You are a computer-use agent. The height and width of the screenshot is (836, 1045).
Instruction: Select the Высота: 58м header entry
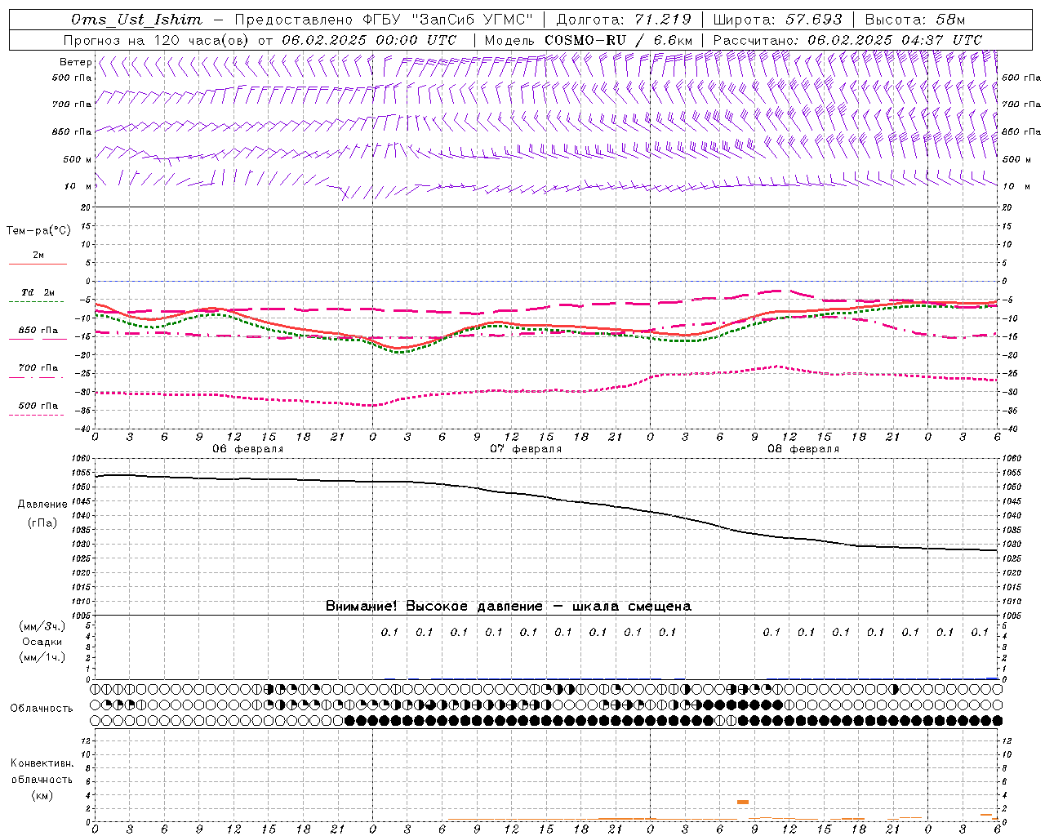click(x=914, y=20)
